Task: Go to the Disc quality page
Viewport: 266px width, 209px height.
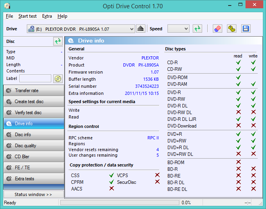Action: click(34, 146)
